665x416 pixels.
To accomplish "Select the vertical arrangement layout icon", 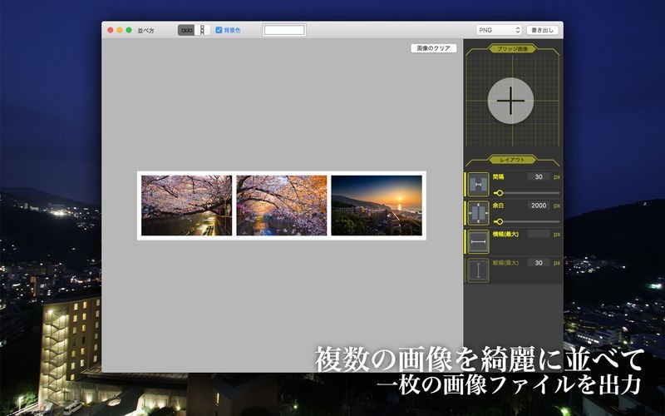I will (x=201, y=30).
